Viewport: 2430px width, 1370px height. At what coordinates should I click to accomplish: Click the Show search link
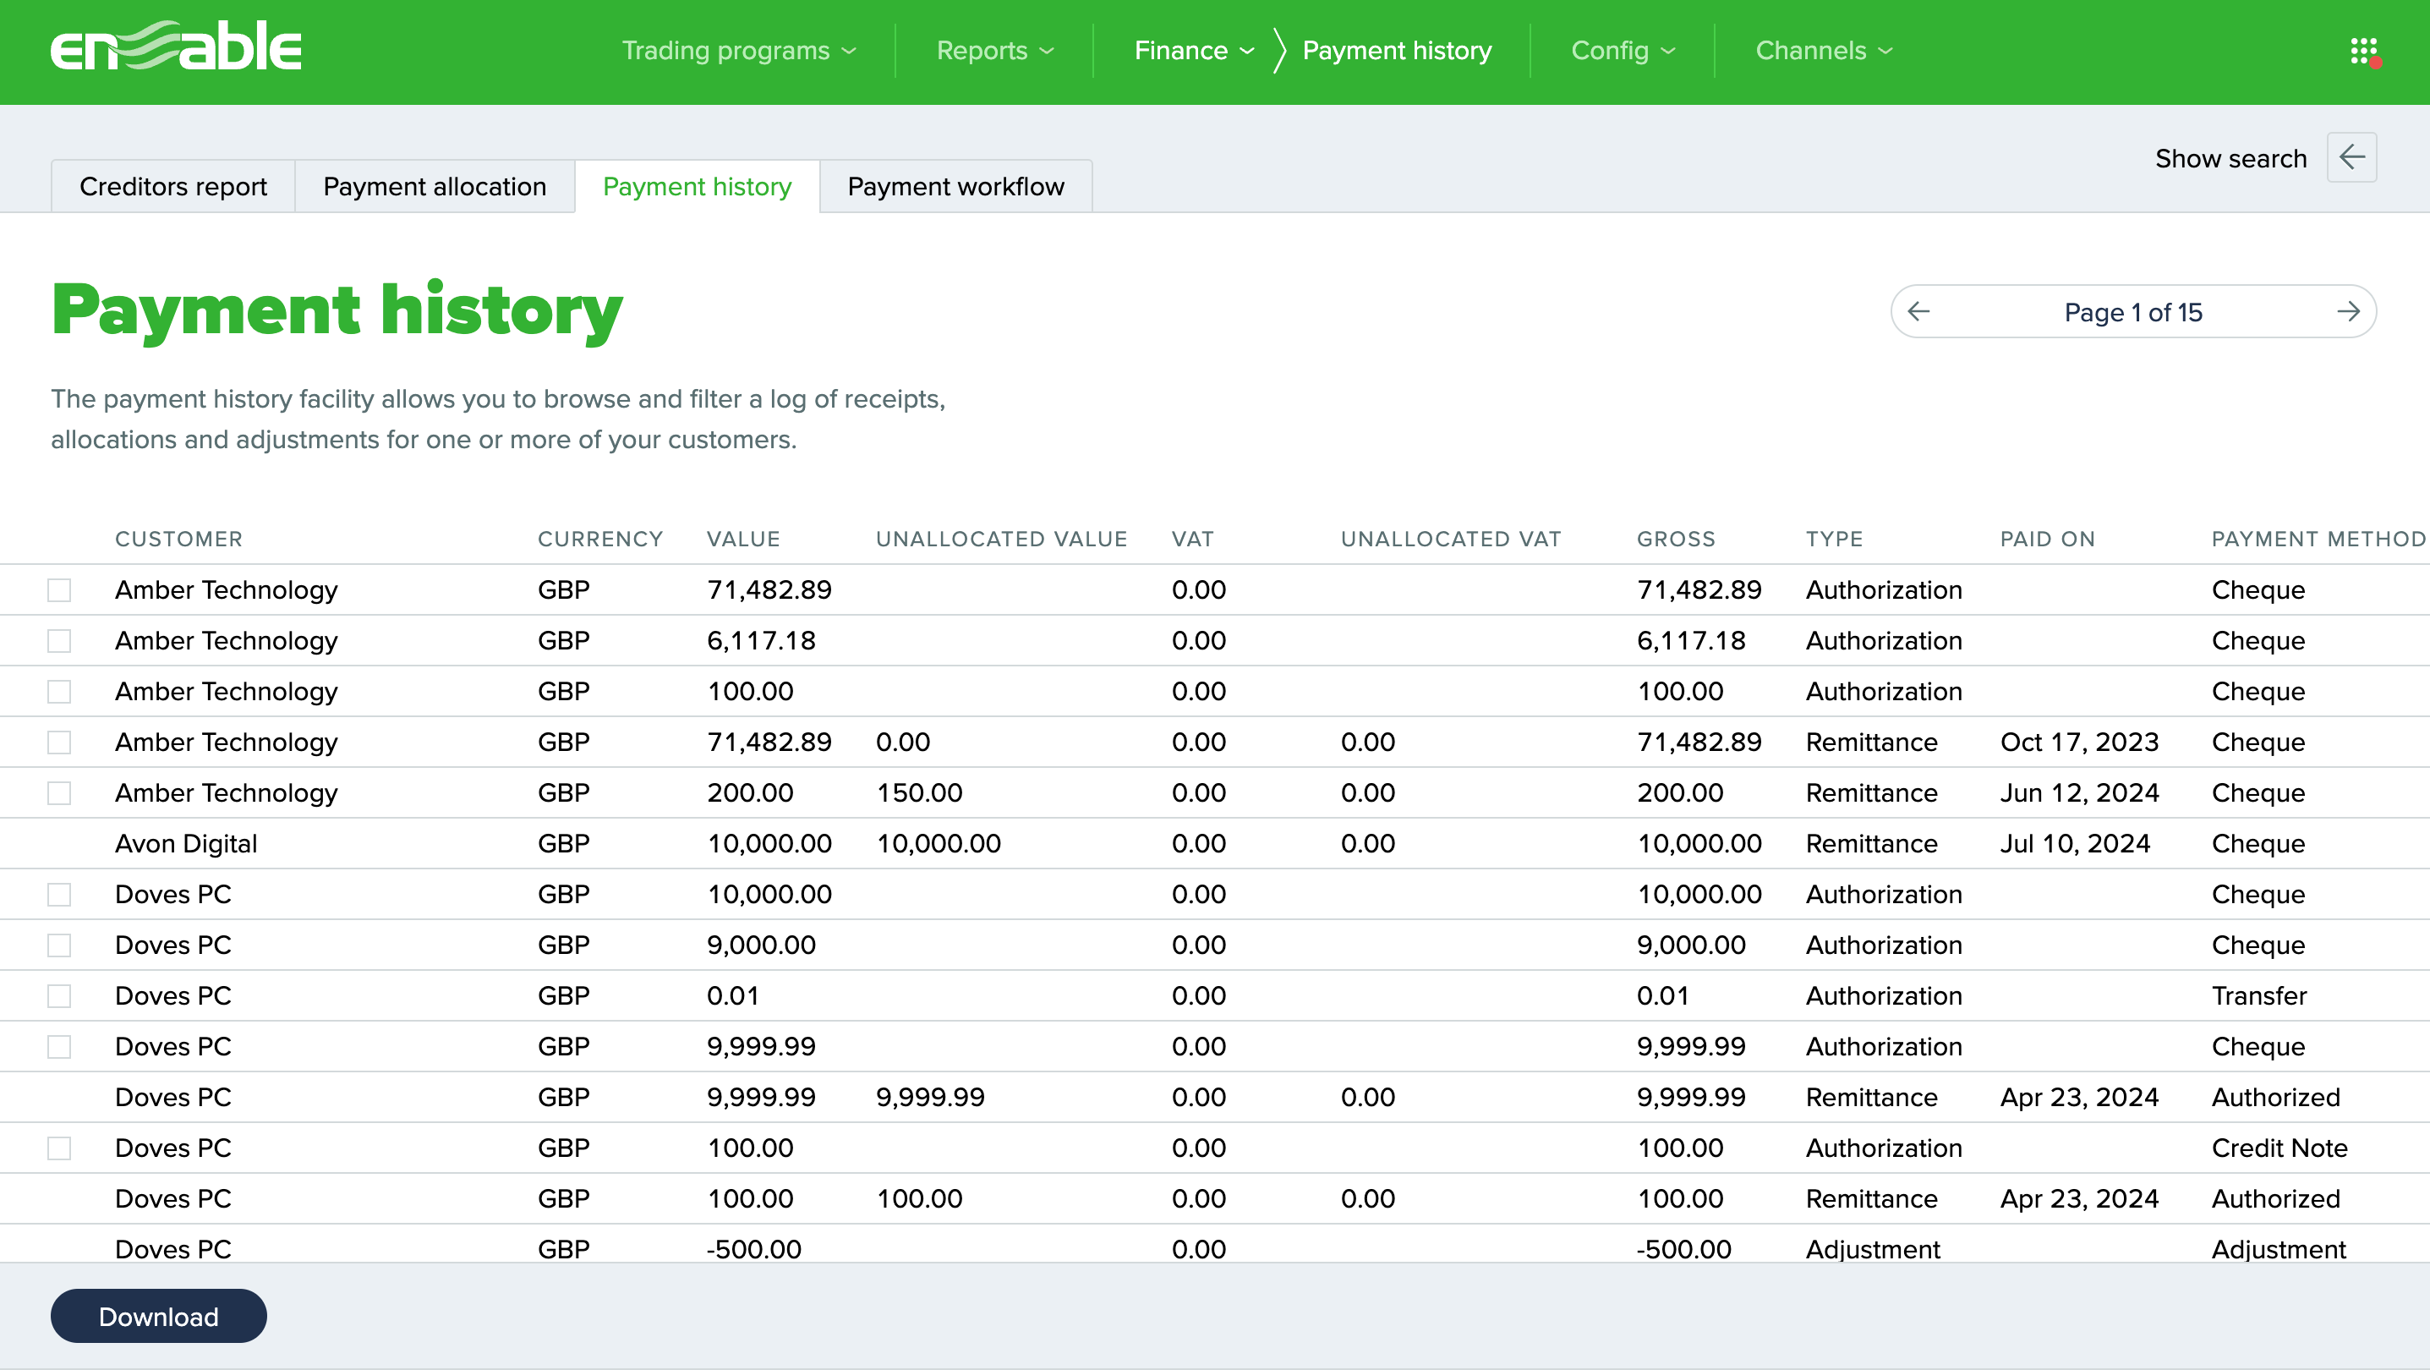click(2230, 158)
